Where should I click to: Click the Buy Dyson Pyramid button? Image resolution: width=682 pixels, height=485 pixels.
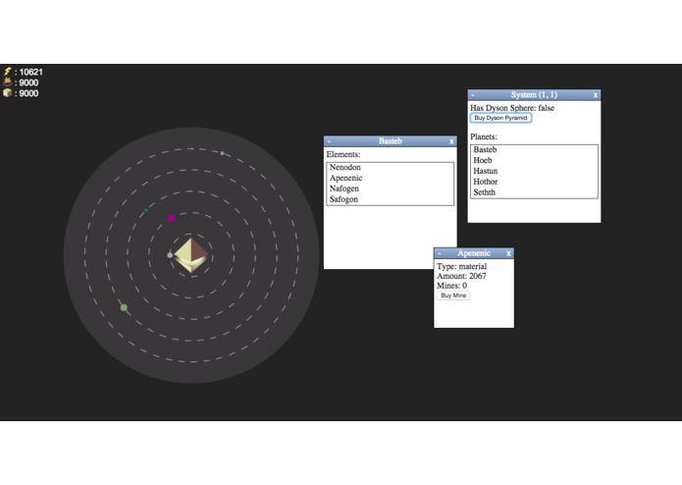pos(500,118)
